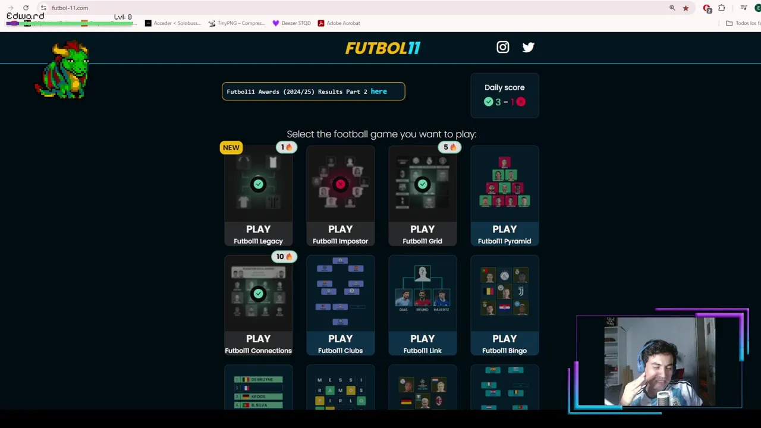Open media control icon in toolbar
This screenshot has width=761, height=428.
coord(744,8)
